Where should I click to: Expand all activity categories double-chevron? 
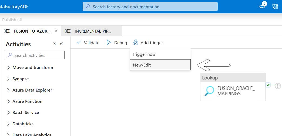coord(55,44)
